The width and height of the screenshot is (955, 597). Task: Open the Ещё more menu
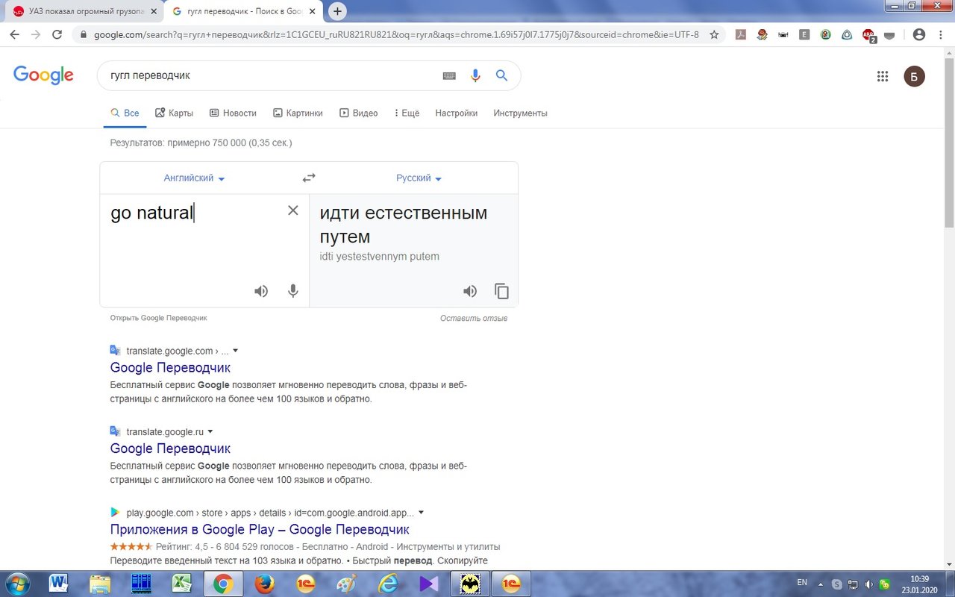tap(407, 113)
